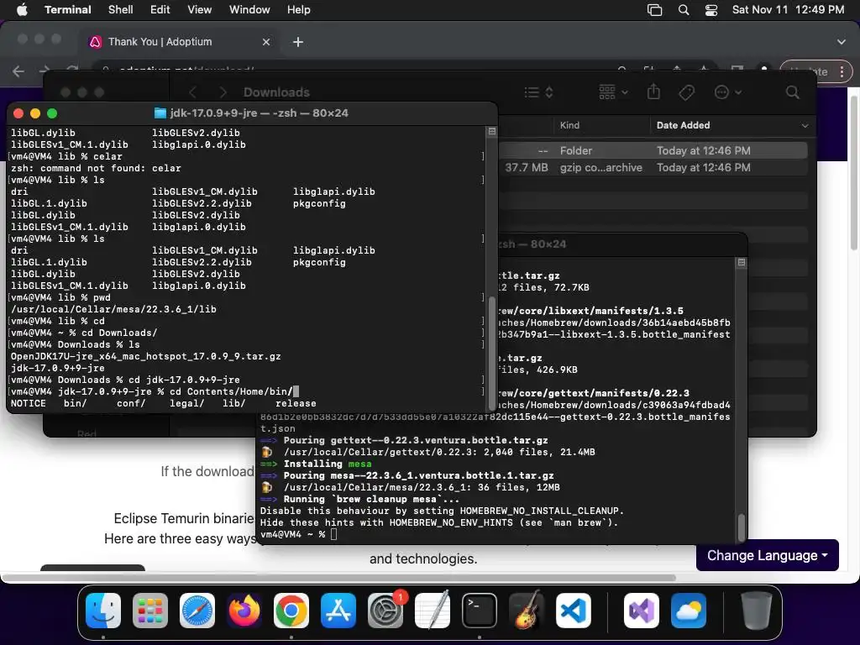Viewport: 860px width, 645px height.
Task: Open a new Chrome tab
Action: (x=298, y=42)
